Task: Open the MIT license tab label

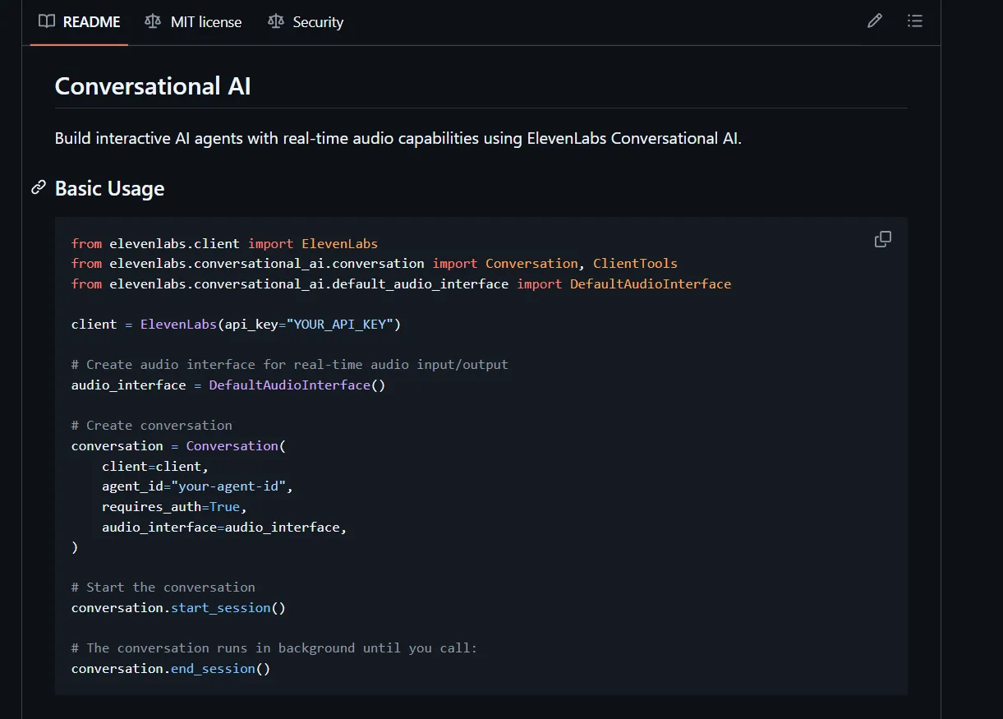Action: pyautogui.click(x=206, y=22)
